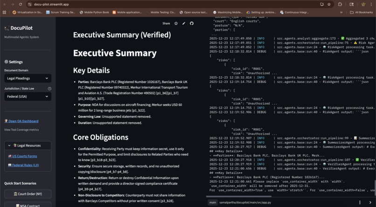The width and height of the screenshot is (376, 207).
Task: Click the help icon beside Jurisdiction / State Law
Action: pyautogui.click(x=49, y=88)
